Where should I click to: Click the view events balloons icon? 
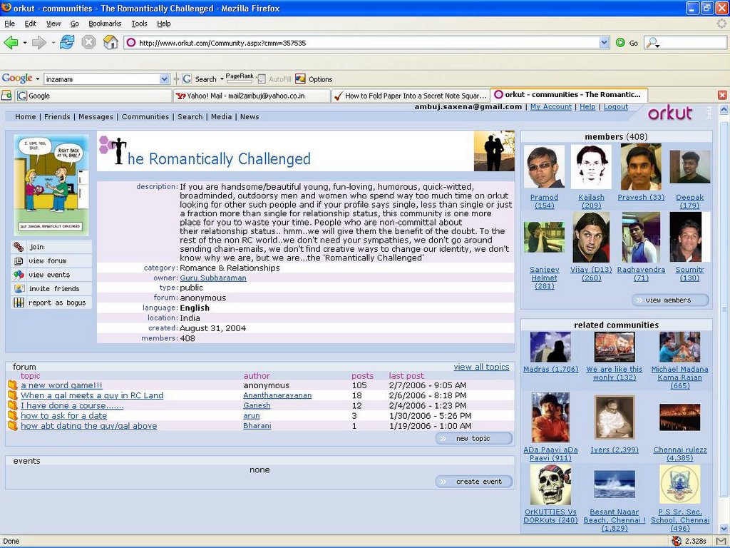(x=19, y=275)
